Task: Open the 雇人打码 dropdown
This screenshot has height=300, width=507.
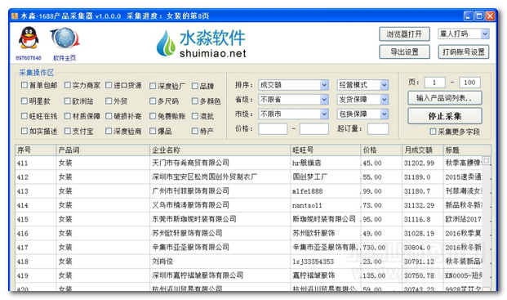Action: tap(464, 34)
